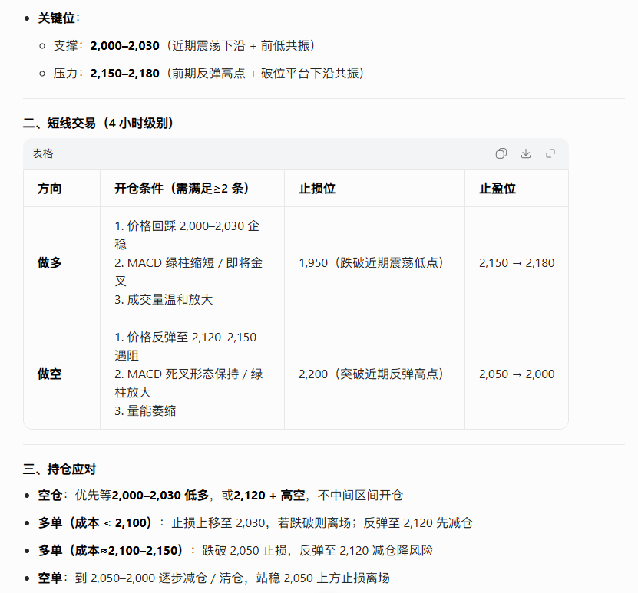Viewport: 638px width, 593px height.
Task: Expand the table to fullscreen view
Action: pos(550,153)
